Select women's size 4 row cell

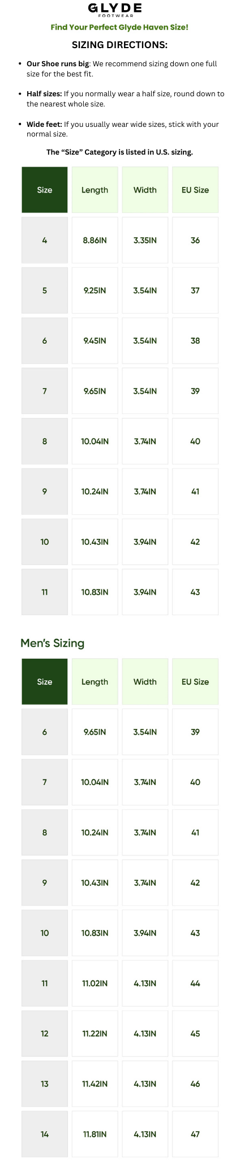(45, 240)
